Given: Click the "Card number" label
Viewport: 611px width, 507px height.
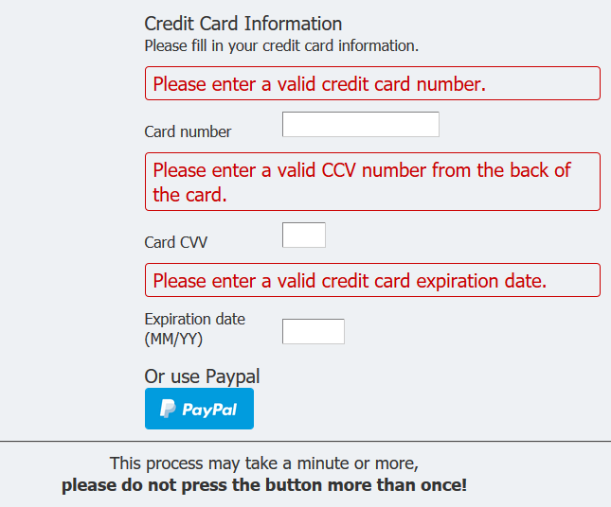Looking at the screenshot, I should [188, 131].
